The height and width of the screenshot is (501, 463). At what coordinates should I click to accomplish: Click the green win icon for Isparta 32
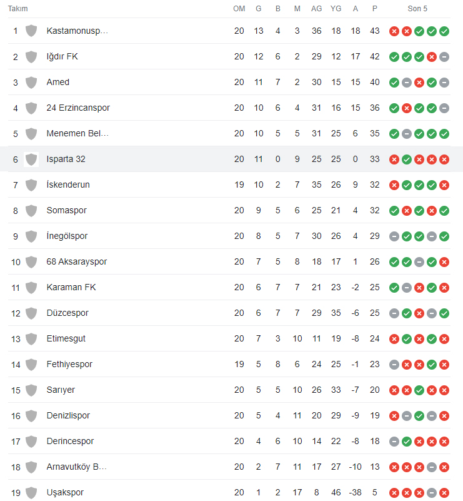pyautogui.click(x=407, y=159)
